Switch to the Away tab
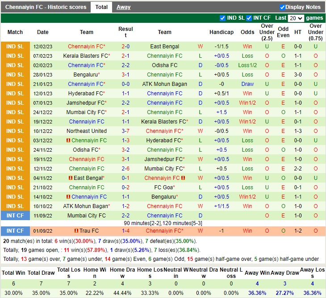Image resolution: width=326 pixels, height=298 pixels. (124, 7)
